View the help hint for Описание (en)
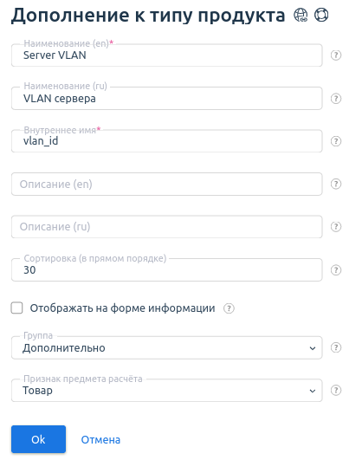 (x=336, y=184)
